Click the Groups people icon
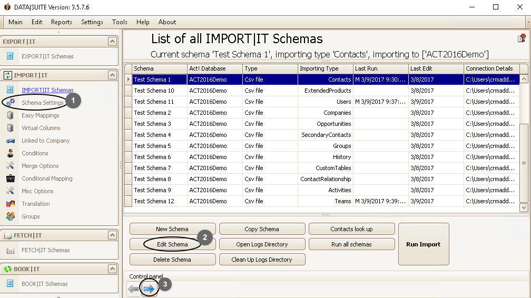Image resolution: width=531 pixels, height=298 pixels. [11, 216]
